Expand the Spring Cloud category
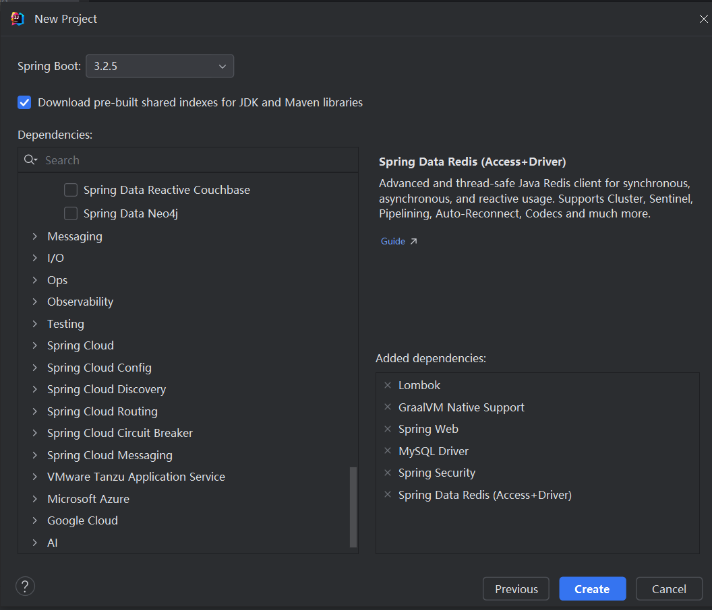This screenshot has height=610, width=712. pos(35,345)
